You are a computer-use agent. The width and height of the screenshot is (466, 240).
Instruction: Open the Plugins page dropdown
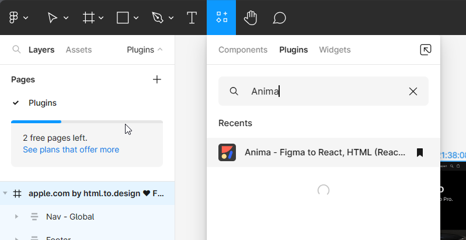point(145,50)
